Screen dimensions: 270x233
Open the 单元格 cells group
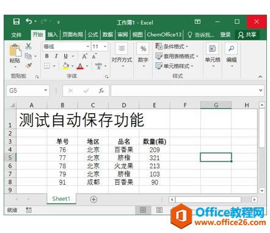pos(213,54)
